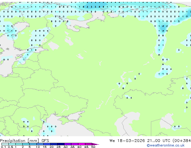Click the legend swatch between 30 and 35
Image resolution: width=191 pixels, height=148 pixels.
[67, 144]
